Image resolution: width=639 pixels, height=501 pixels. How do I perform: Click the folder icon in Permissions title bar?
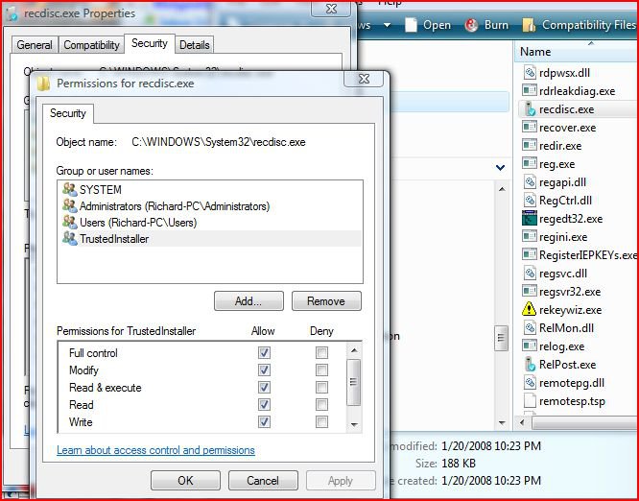43,83
